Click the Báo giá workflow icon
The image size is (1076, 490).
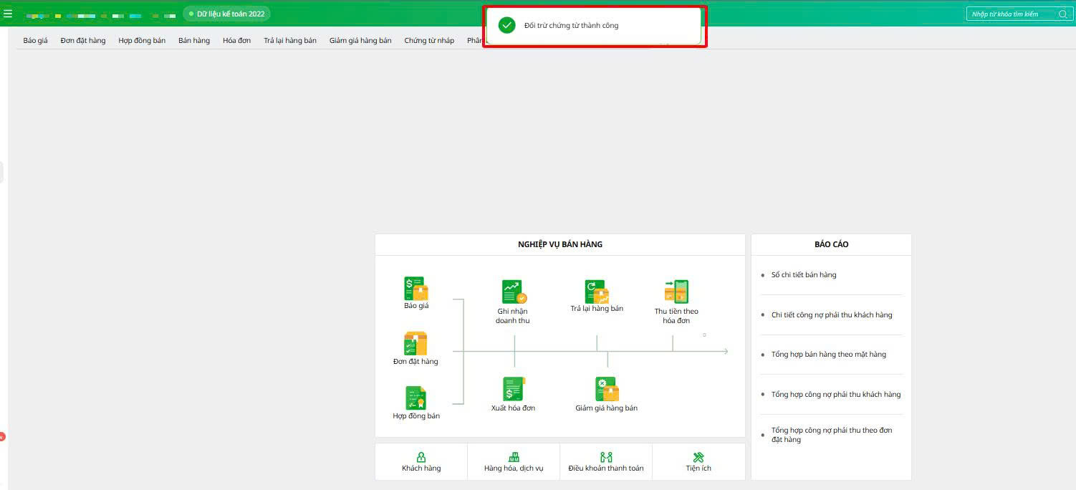click(416, 289)
